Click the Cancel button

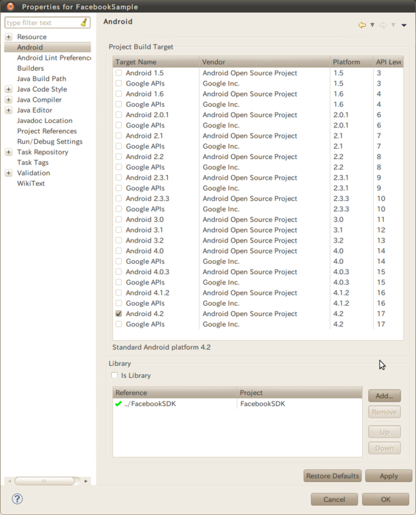[x=334, y=500]
